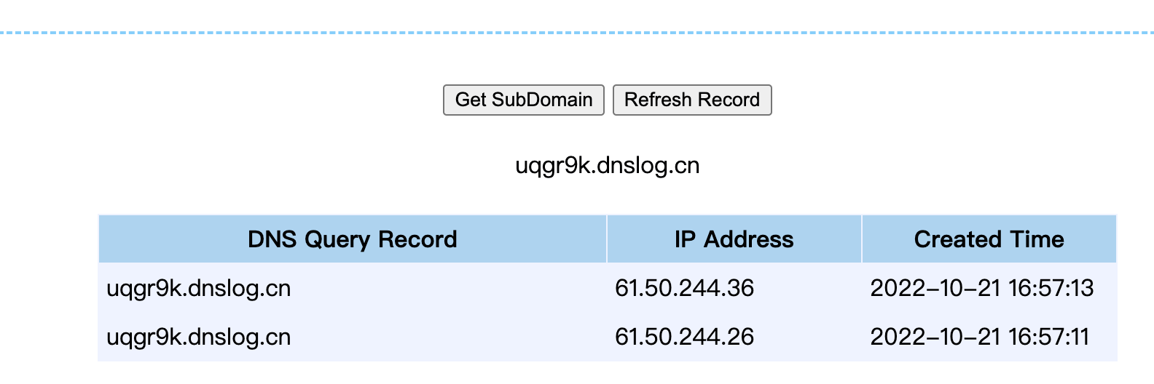The height and width of the screenshot is (384, 1154).
Task: Select the IP address 61.50.244.36
Action: click(x=684, y=289)
